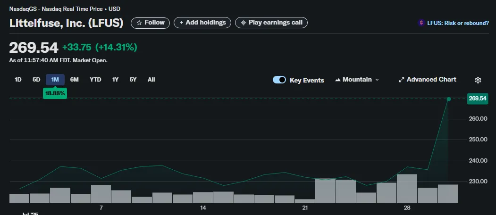Select the 5D range tab

[36, 80]
